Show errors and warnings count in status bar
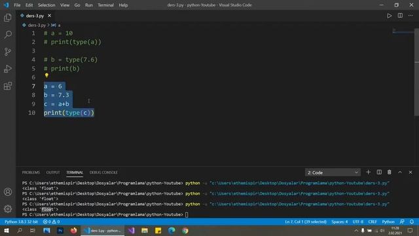 pos(51,222)
